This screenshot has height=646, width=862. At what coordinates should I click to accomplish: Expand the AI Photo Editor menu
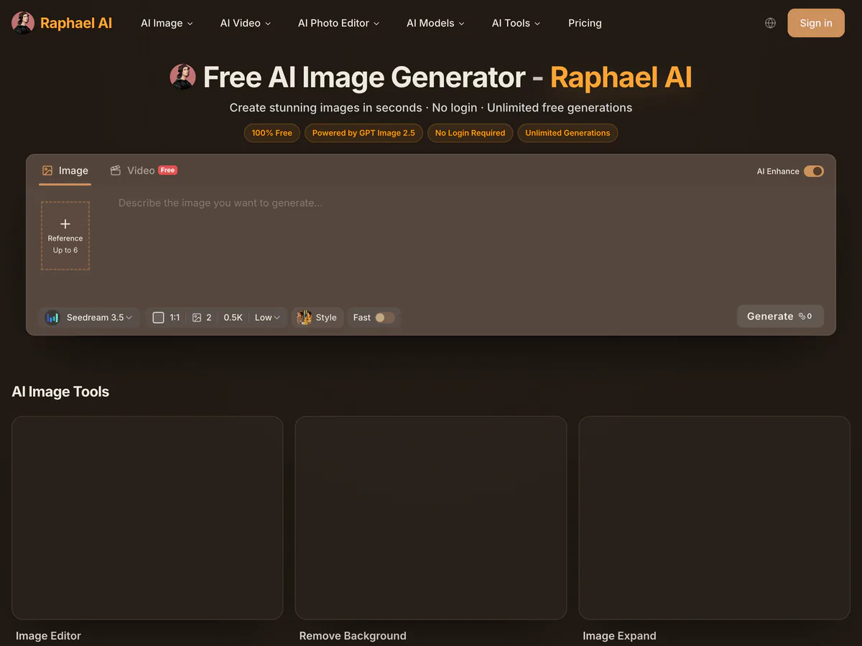[x=338, y=23]
